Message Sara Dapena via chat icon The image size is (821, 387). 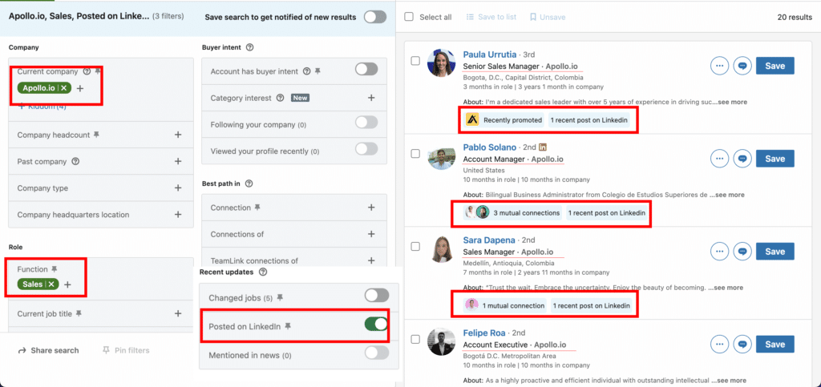click(742, 252)
